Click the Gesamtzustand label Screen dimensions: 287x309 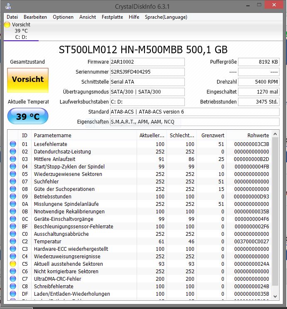[27, 62]
